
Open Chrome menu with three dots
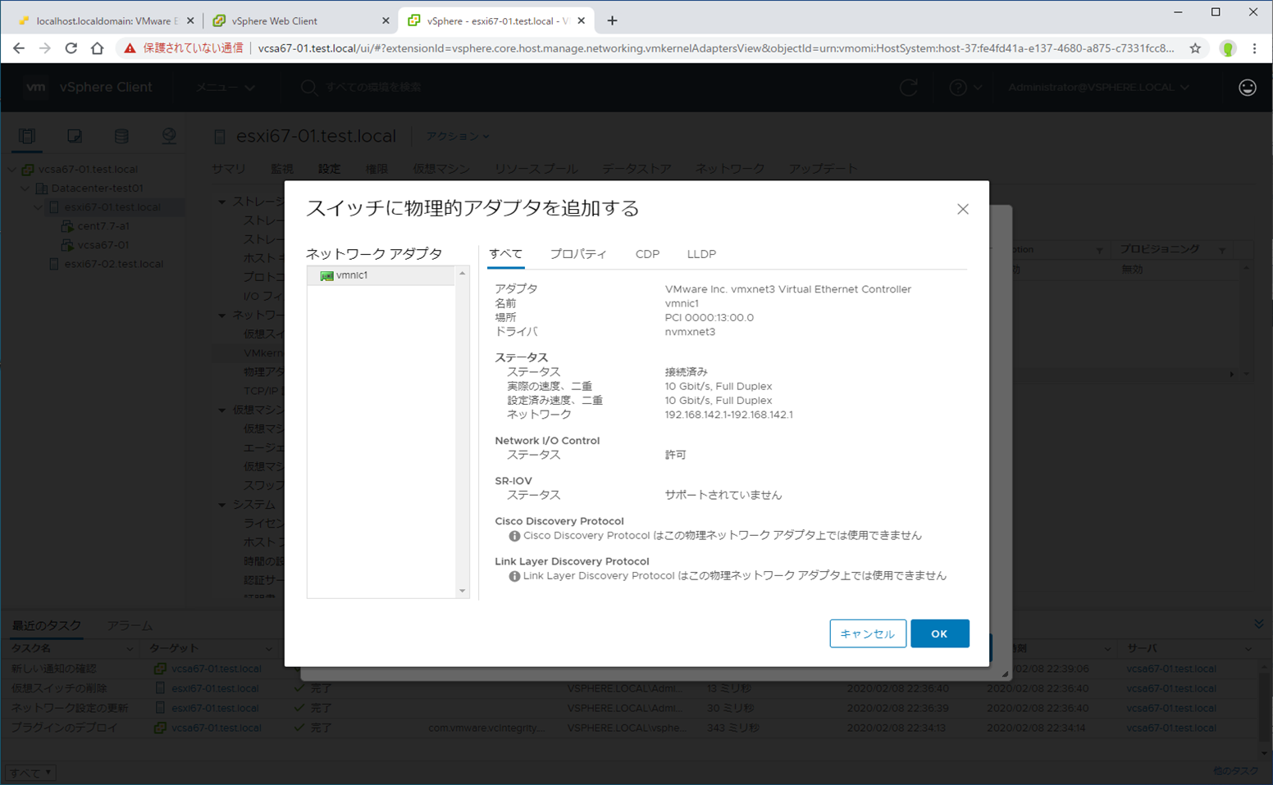tap(1254, 48)
